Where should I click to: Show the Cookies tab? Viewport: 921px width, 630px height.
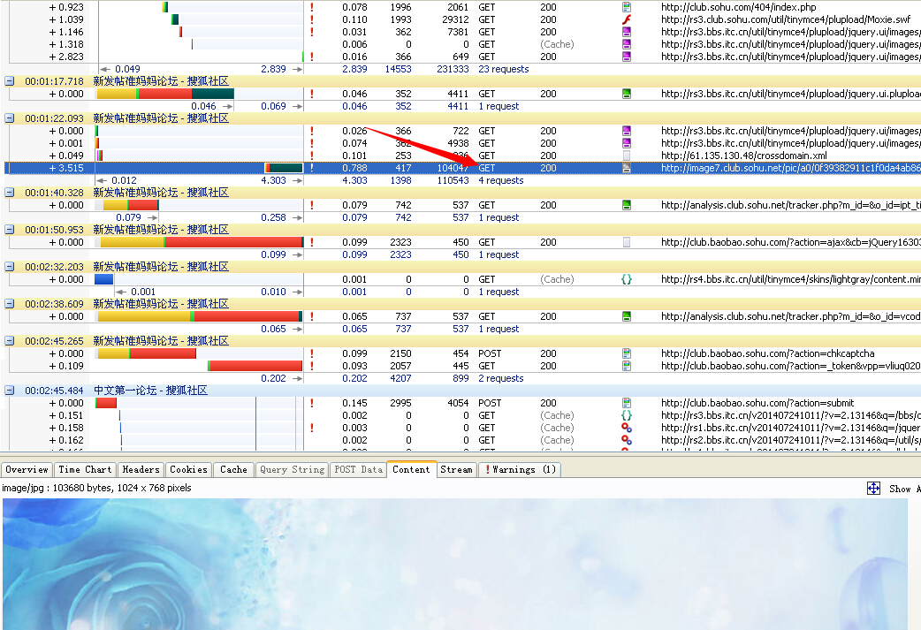(188, 470)
